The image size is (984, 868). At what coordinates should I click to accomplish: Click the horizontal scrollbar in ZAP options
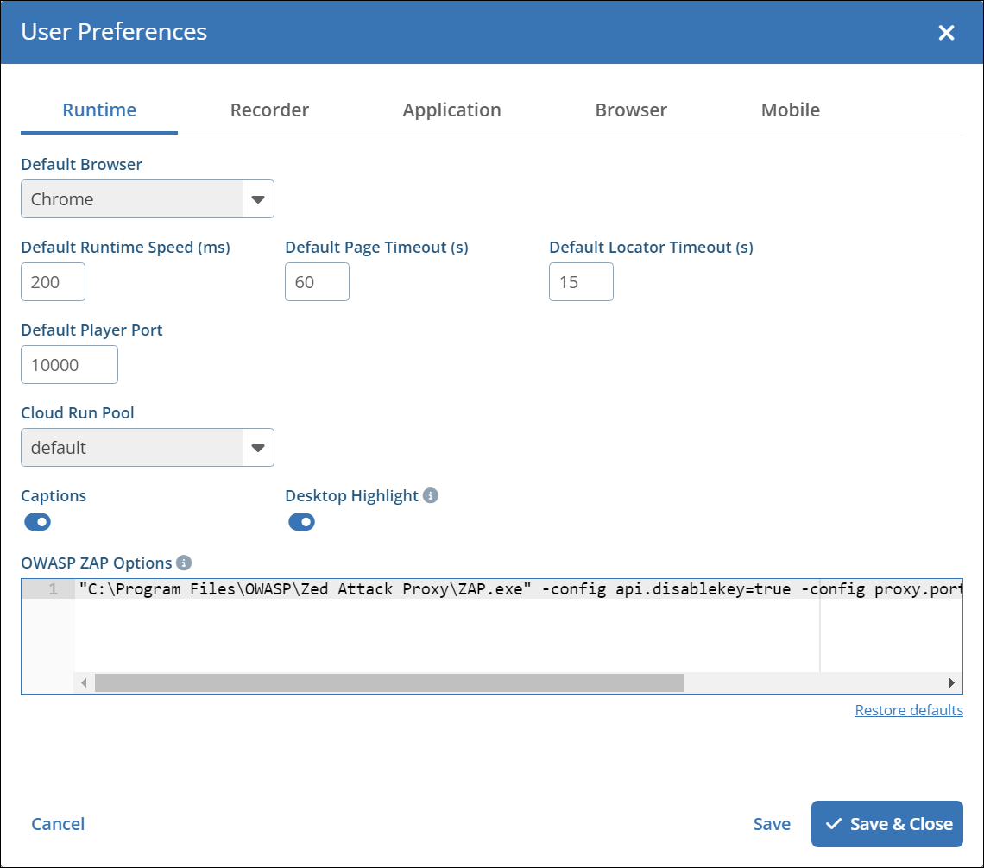388,682
